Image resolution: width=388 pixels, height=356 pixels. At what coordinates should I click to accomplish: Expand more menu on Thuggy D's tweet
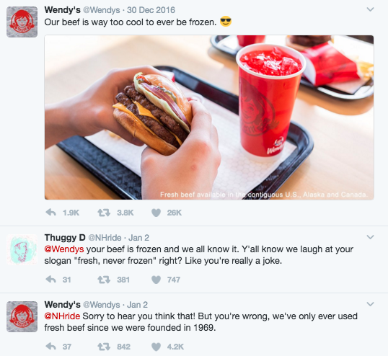[x=370, y=237]
